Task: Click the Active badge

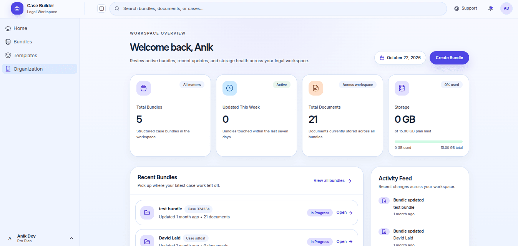Action: 282,84
